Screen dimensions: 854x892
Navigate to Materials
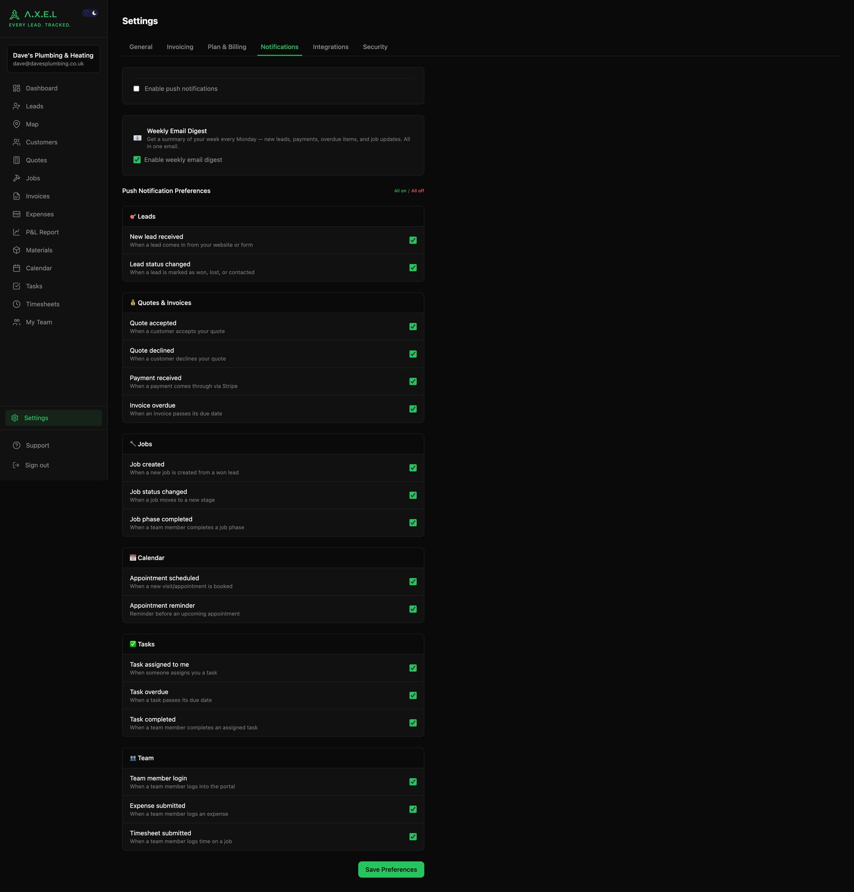click(x=39, y=249)
